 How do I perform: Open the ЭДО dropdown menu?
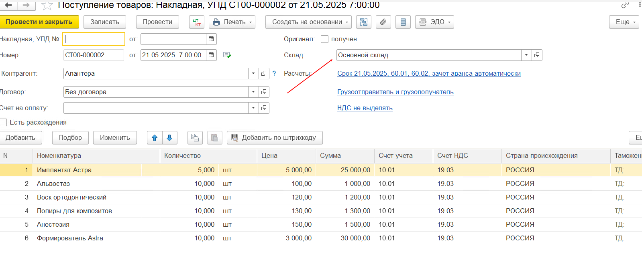click(x=434, y=22)
